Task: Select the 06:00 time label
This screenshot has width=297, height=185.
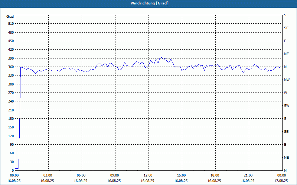Action: (x=81, y=175)
